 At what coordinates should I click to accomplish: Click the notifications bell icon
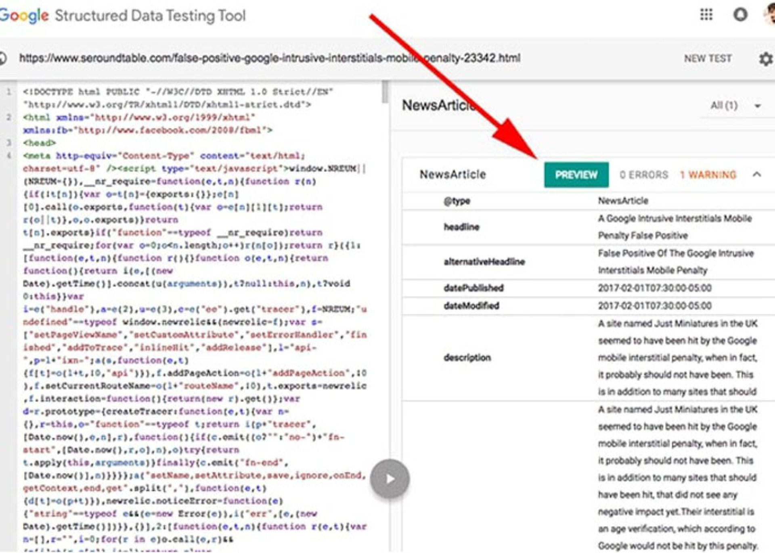point(740,15)
